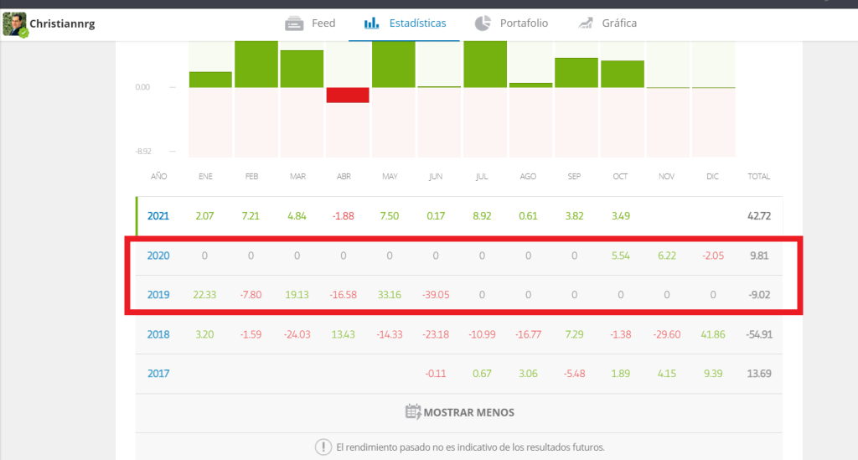
Task: Select the 2021 year row label
Action: pos(158,216)
